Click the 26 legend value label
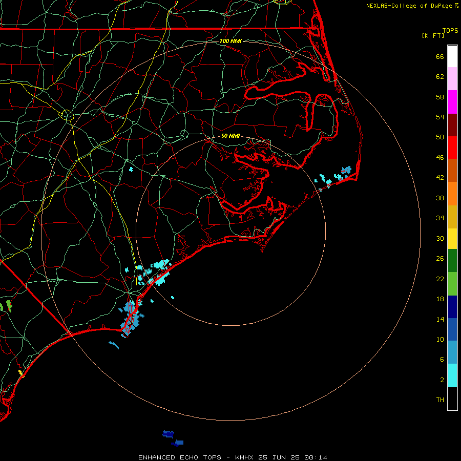Viewport: 461px width, 461px height. (440, 259)
